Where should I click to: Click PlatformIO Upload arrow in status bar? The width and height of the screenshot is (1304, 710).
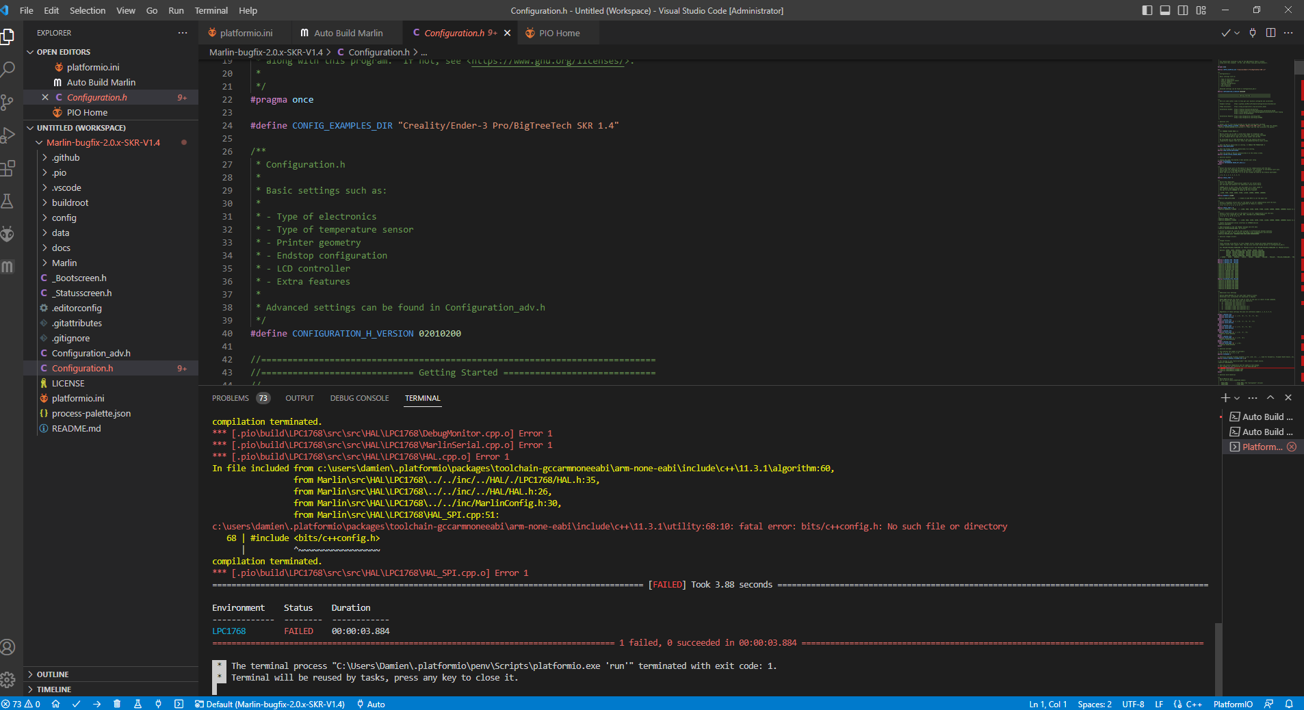pyautogui.click(x=96, y=704)
